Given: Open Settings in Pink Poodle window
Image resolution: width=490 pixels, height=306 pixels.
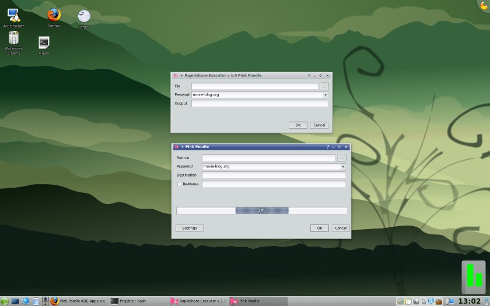Looking at the screenshot, I should point(190,228).
